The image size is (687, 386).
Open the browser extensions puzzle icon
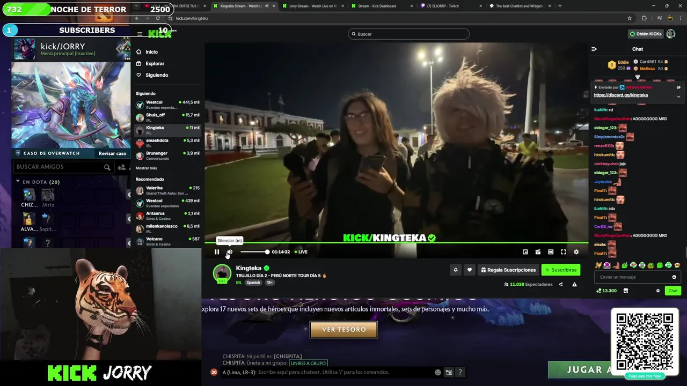645,18
